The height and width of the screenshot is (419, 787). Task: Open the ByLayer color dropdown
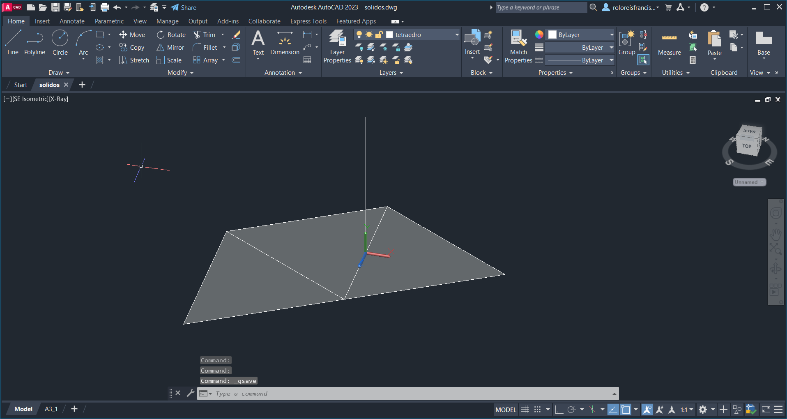point(611,35)
